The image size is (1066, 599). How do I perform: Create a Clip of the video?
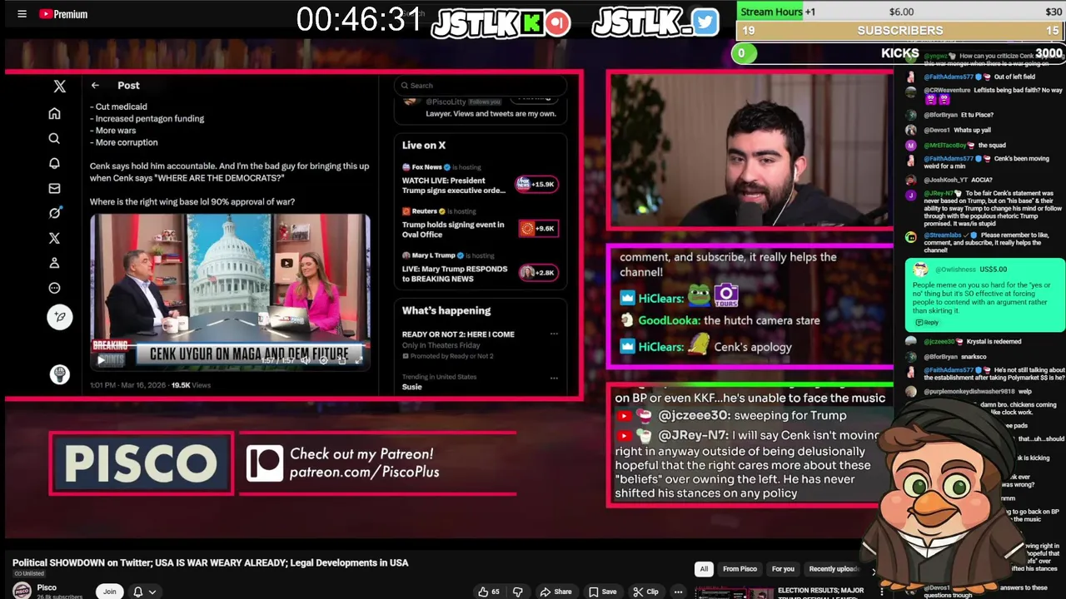[645, 592]
